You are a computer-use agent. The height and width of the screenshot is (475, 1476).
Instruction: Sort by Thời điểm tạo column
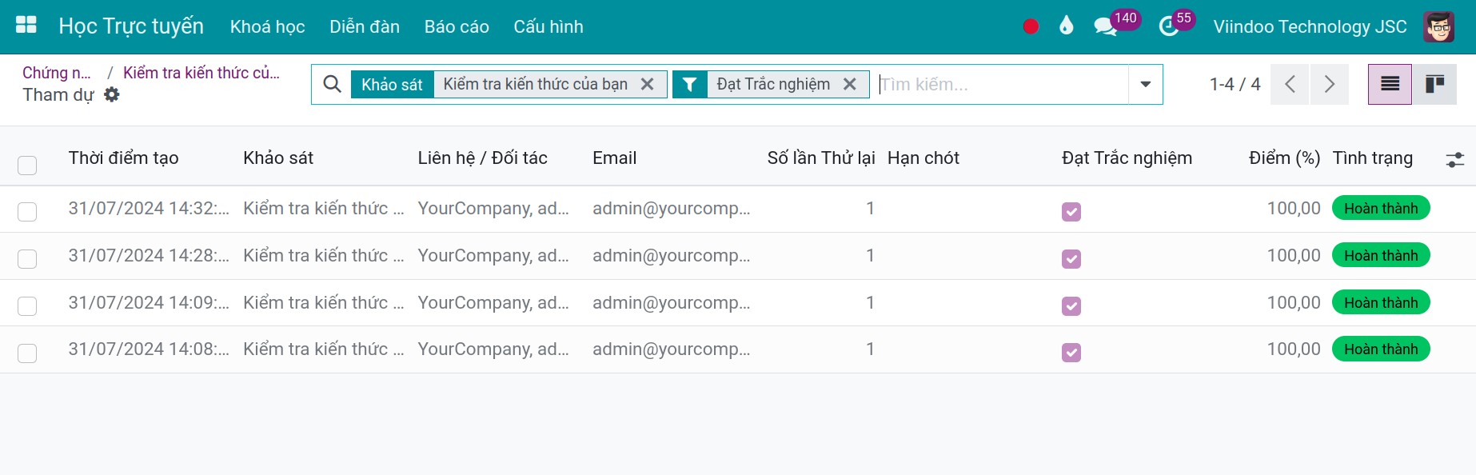124,158
